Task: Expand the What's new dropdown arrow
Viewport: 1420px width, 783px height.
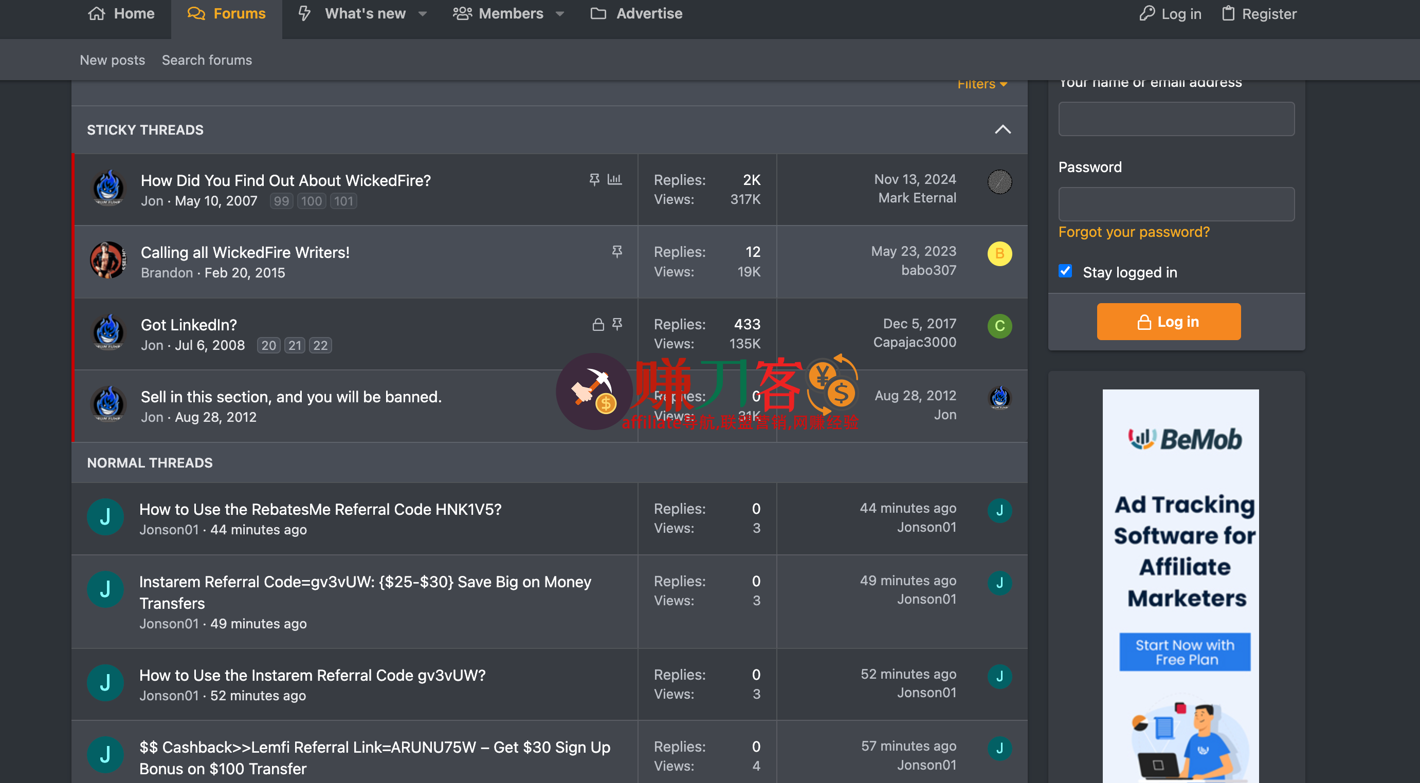Action: point(423,14)
